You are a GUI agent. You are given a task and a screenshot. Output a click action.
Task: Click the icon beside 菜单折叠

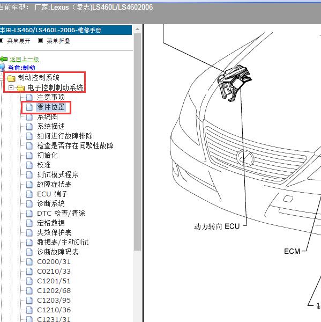(40, 41)
